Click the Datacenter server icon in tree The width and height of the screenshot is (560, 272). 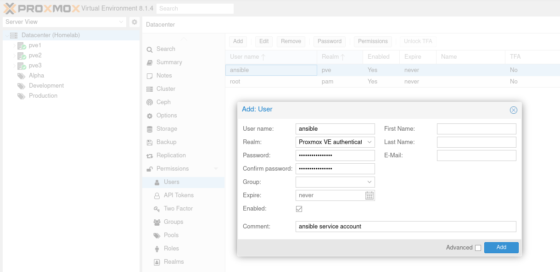click(14, 35)
